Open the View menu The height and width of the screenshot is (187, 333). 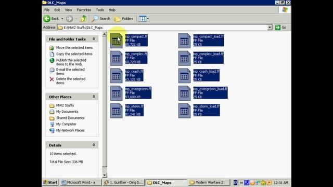point(68,10)
